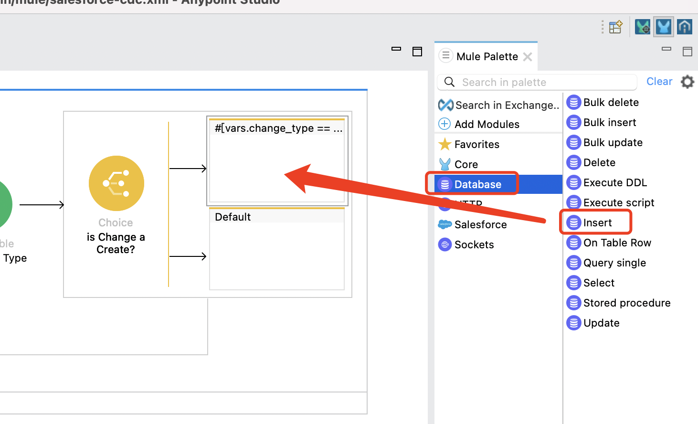Select the Stored procedure operation
The height and width of the screenshot is (424, 698).
619,303
